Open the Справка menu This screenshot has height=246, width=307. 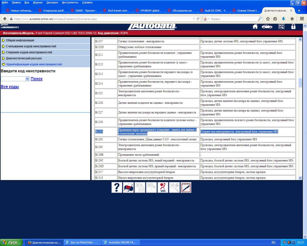87,2
